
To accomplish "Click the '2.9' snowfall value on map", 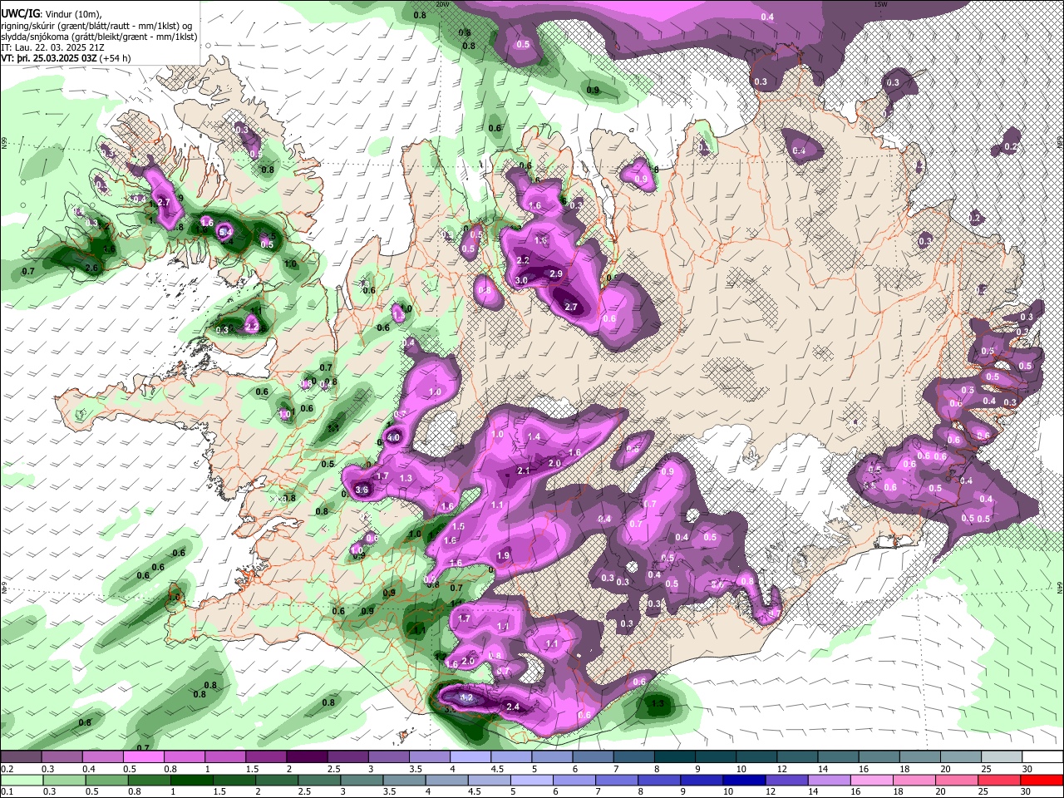I will tap(556, 273).
